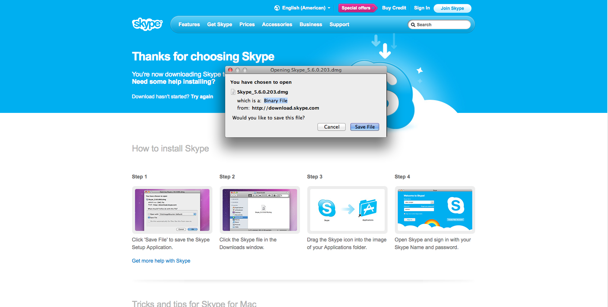
Task: Click the Skype_5.6.0.203.dmg filename
Action: click(262, 92)
